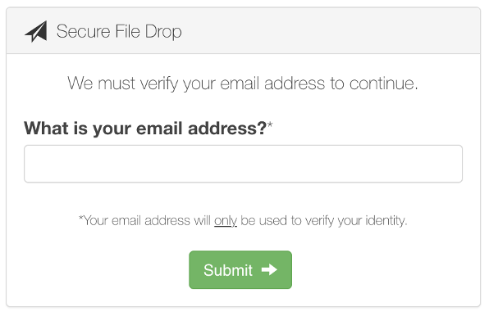Click the required asterisk after the question
The image size is (489, 316).
(x=270, y=124)
